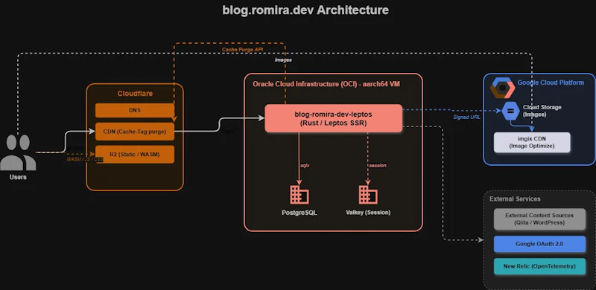Viewport: 596px width, 290px height.
Task: Click the Cloudflare group heading
Action: pyautogui.click(x=135, y=94)
